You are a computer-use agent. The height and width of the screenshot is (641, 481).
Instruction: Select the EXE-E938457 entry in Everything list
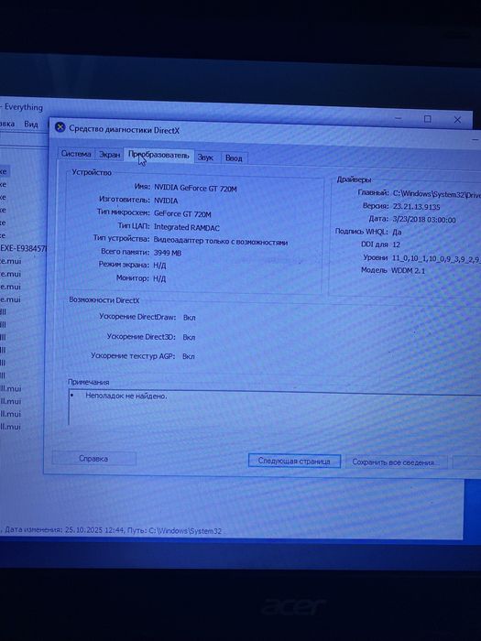coord(23,248)
